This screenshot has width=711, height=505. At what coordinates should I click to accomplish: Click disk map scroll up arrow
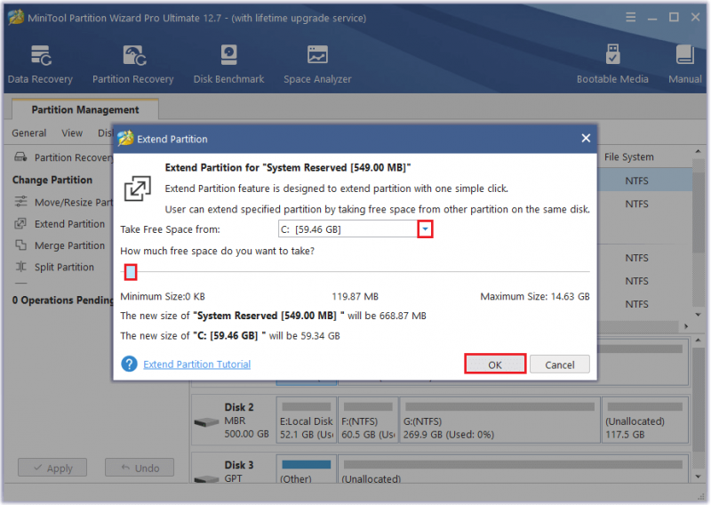click(698, 340)
